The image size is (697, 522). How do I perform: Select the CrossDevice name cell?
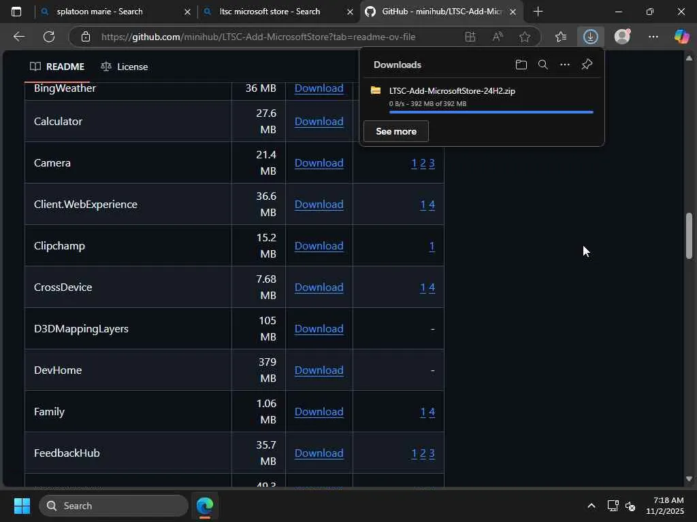click(x=128, y=288)
